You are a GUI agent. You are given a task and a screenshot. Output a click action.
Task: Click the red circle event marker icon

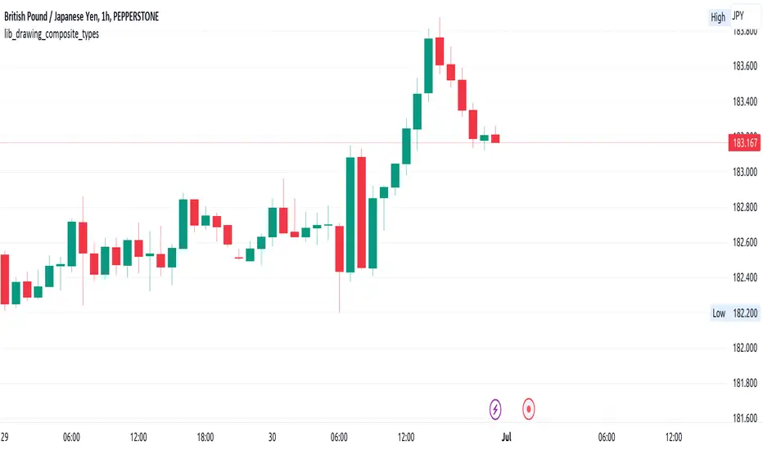tap(529, 407)
